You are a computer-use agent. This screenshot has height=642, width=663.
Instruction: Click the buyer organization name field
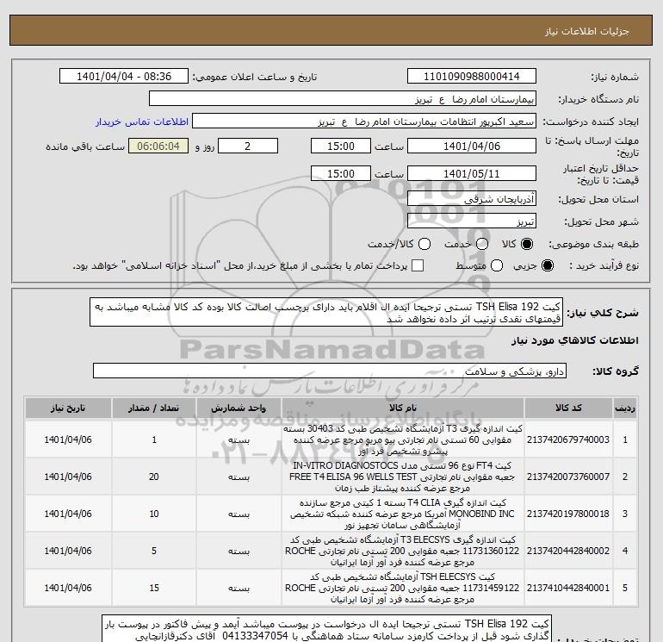coord(343,99)
